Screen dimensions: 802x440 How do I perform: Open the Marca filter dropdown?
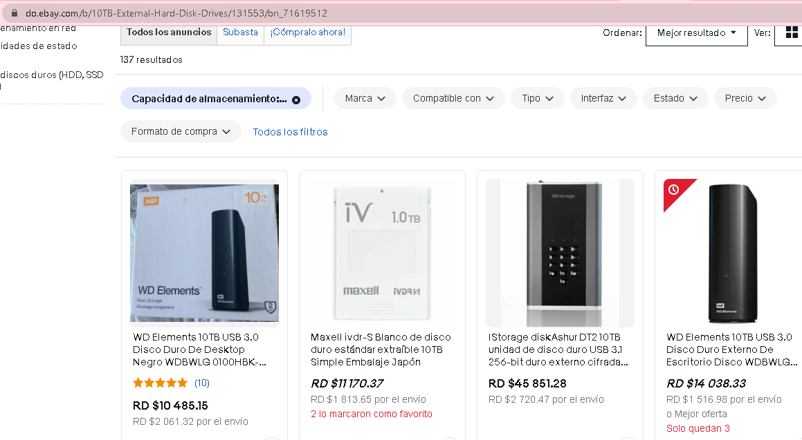(365, 99)
